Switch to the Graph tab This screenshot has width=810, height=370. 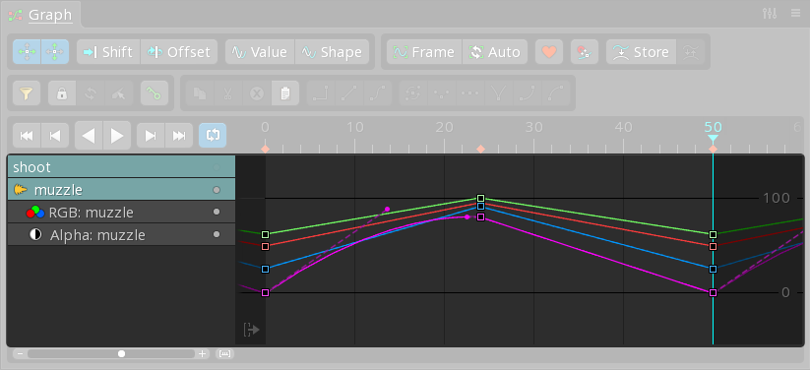point(50,15)
